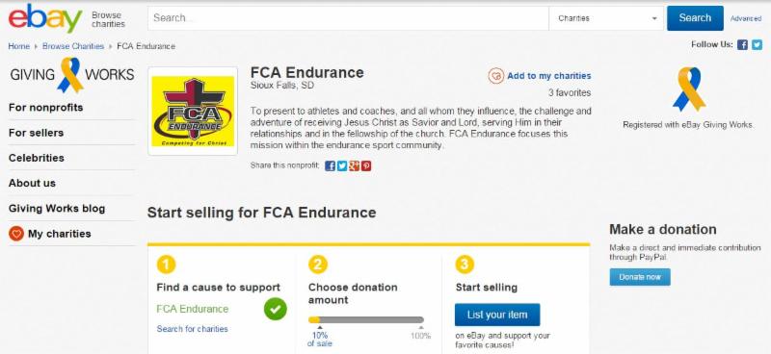Screen dimensions: 771x354
Task: Open Facebook icon beside Follow Us
Action: click(x=742, y=45)
